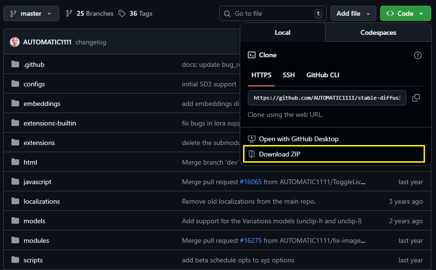Switch to the Codespaces tab

[378, 32]
